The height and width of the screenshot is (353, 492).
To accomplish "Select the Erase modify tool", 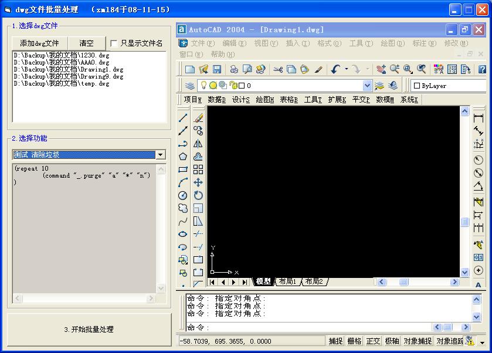I will coord(198,118).
